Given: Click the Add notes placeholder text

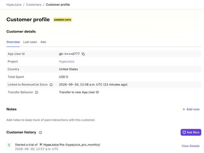Looking at the screenshot, I should (51, 120).
